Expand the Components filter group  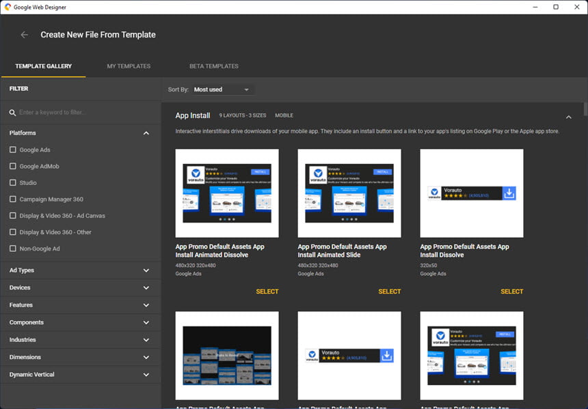[146, 322]
